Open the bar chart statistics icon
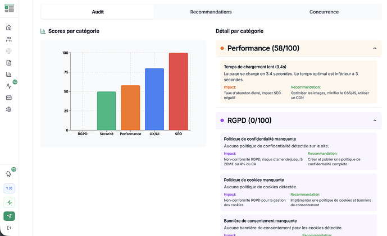Viewport: 387px width, 236px height. (x=9, y=74)
